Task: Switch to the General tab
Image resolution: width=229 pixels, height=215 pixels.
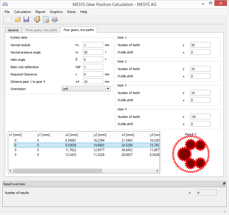Action: coord(13,30)
